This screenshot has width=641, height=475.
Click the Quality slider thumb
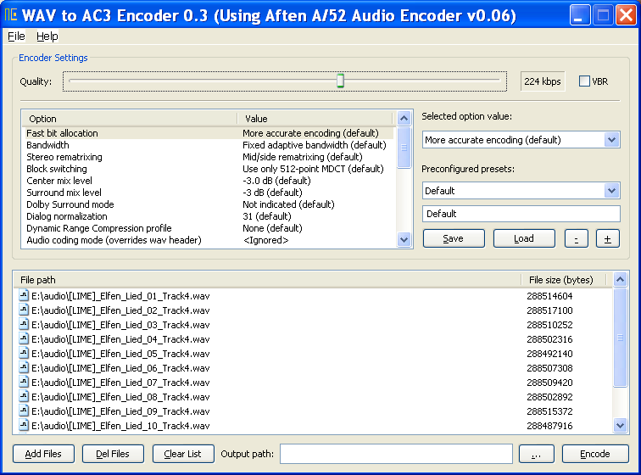pyautogui.click(x=340, y=81)
